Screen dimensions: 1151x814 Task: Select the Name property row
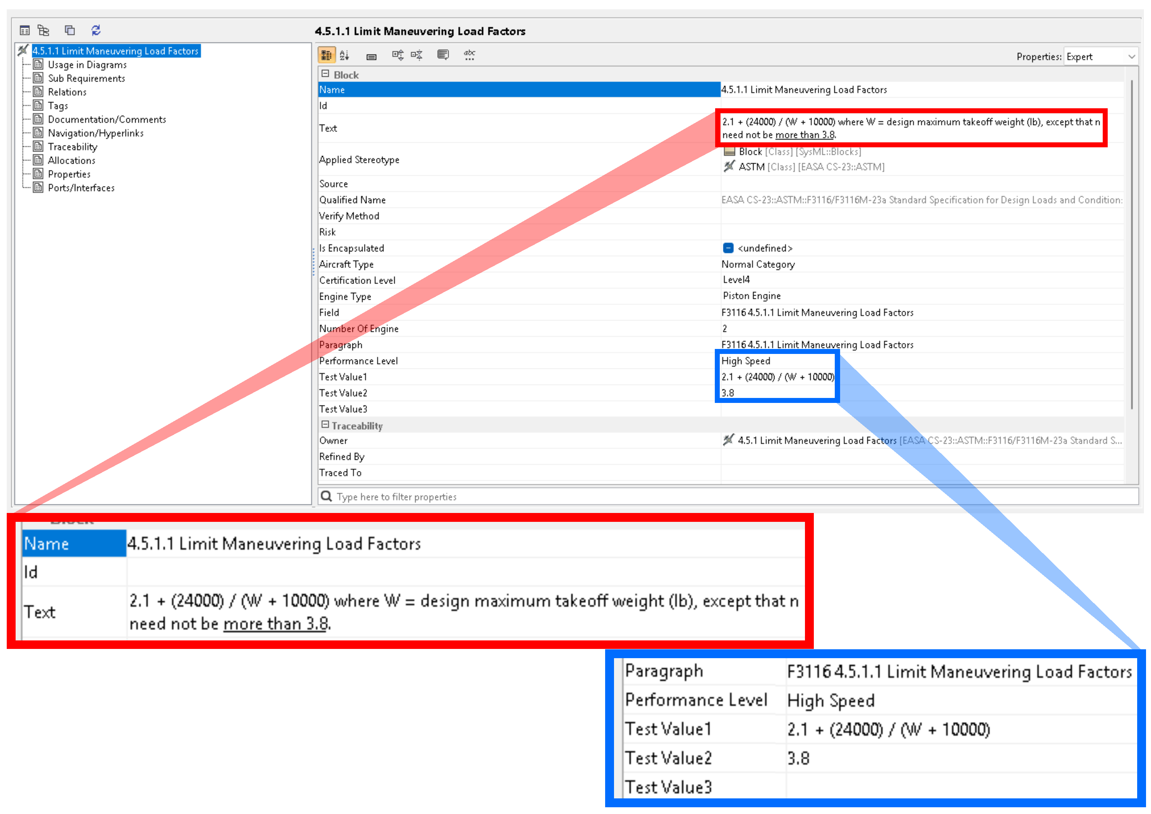coord(720,89)
